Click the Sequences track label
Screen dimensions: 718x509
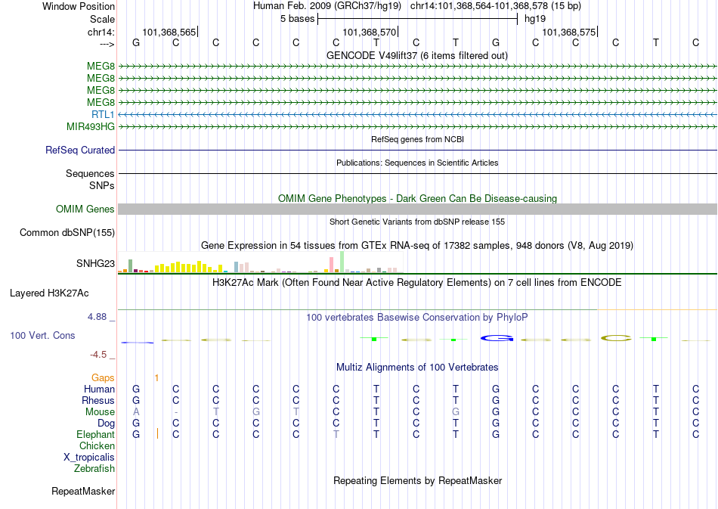(x=90, y=174)
